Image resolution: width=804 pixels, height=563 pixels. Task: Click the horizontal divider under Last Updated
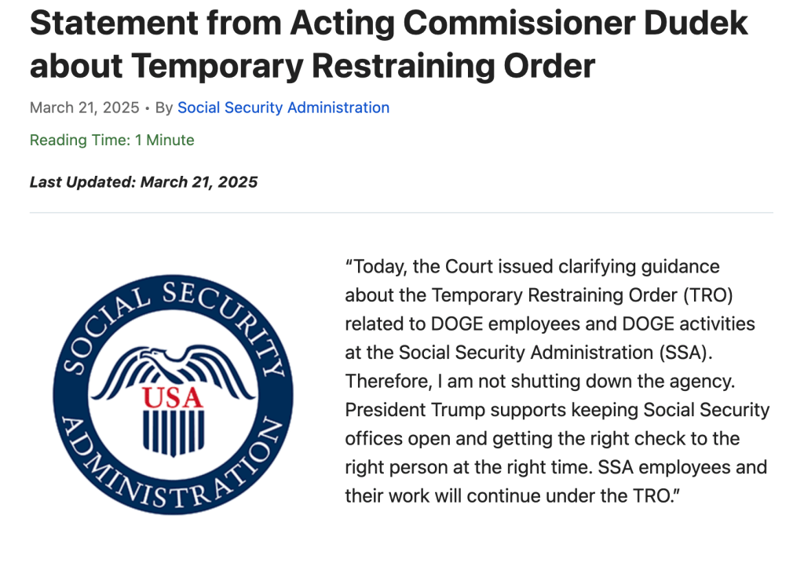click(401, 212)
